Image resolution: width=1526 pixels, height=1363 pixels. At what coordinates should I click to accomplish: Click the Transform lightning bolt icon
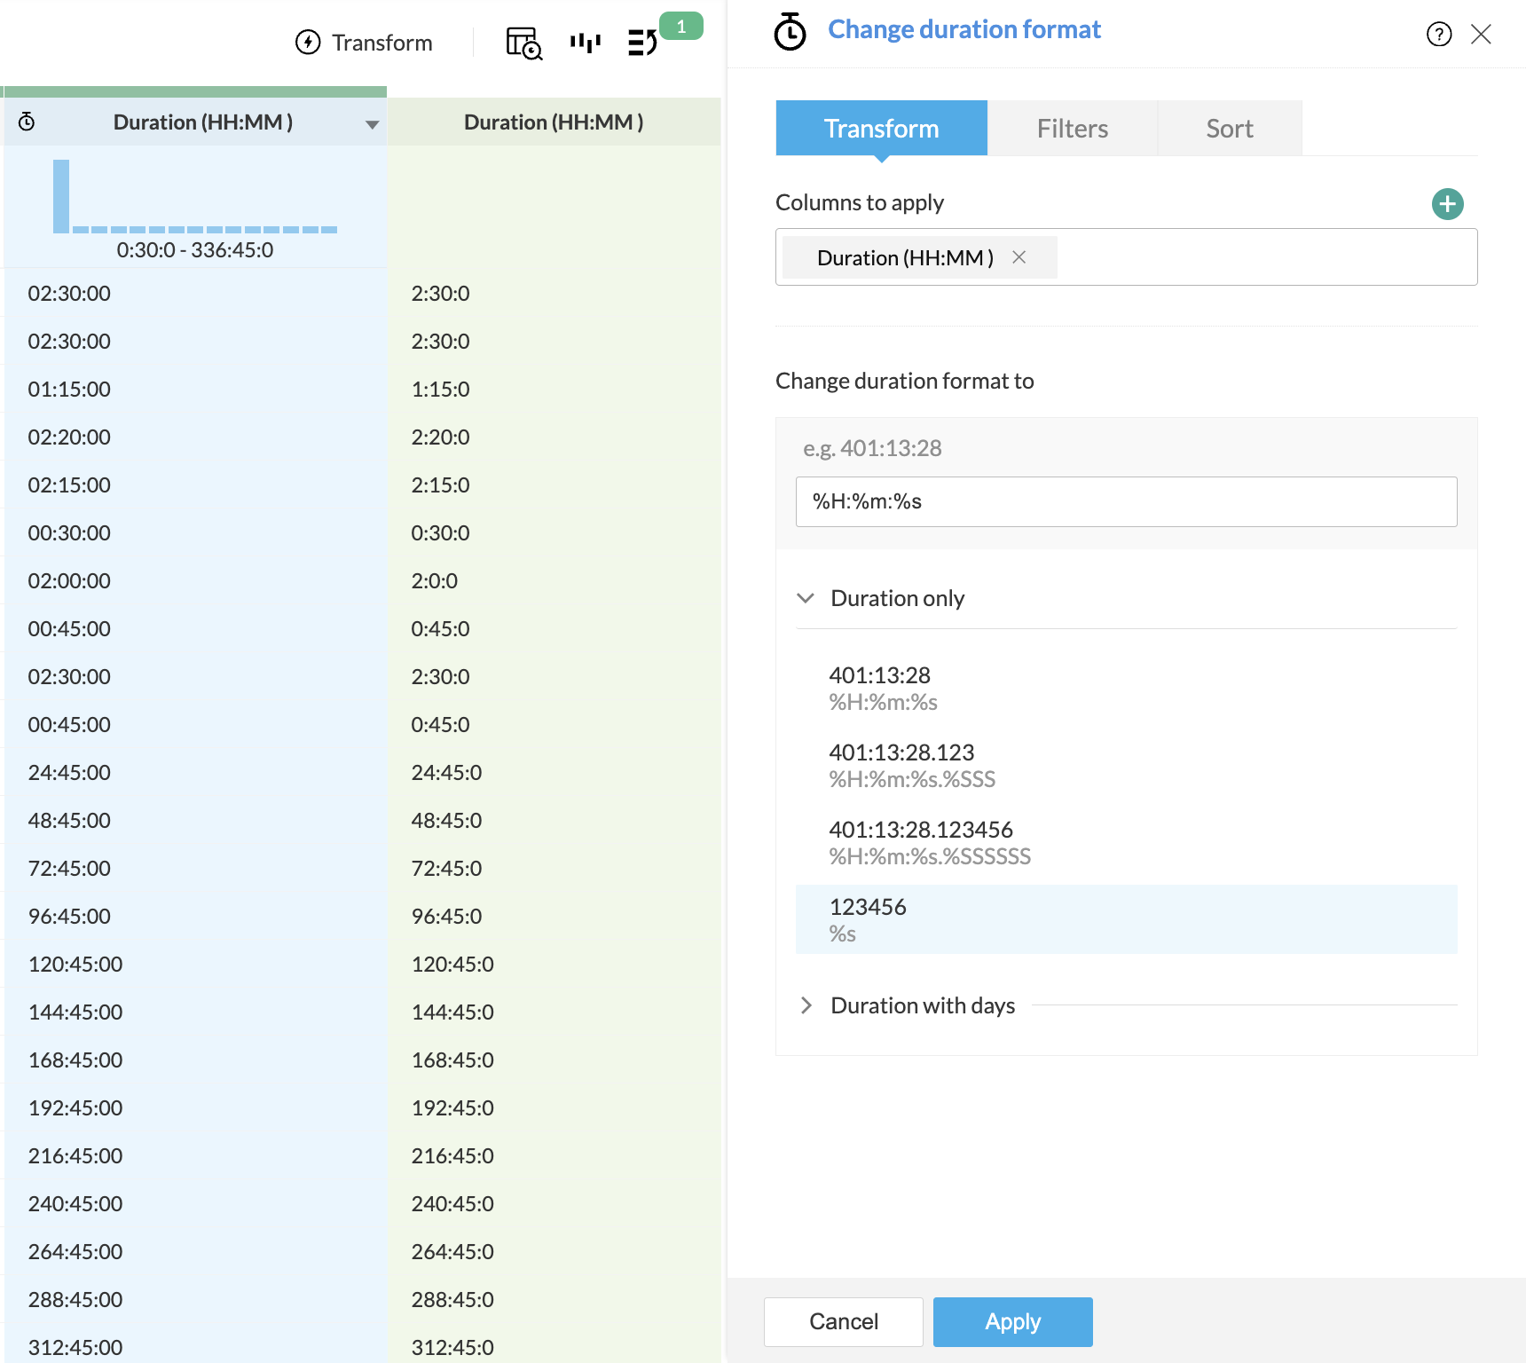[308, 43]
